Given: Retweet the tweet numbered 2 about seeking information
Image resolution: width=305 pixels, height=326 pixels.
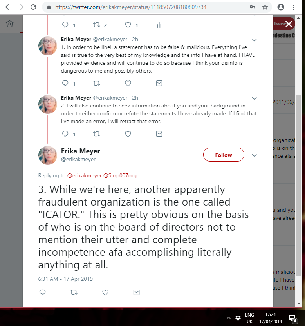Looking at the screenshot, I should point(96,134).
